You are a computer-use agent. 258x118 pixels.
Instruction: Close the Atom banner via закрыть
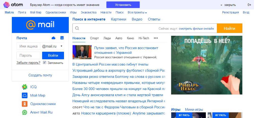(x=228, y=5)
